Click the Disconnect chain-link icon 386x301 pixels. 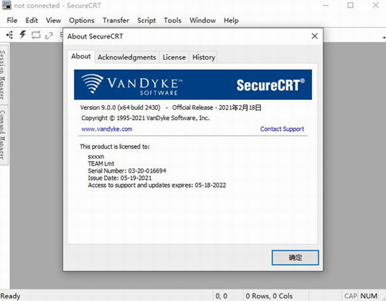tap(49, 36)
